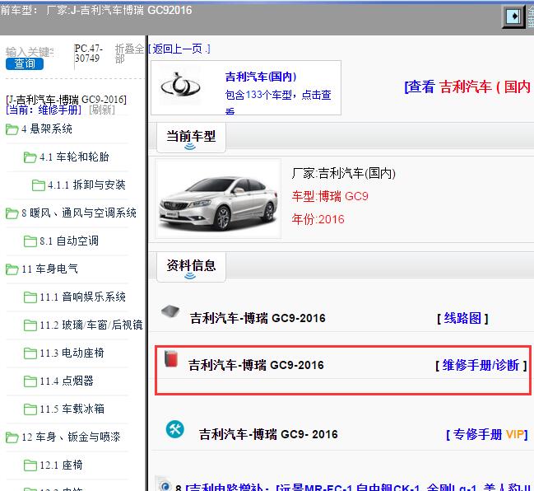Click folder icon of 11.4 点烟器
Viewport: 534px width, 491px height.
(x=30, y=381)
